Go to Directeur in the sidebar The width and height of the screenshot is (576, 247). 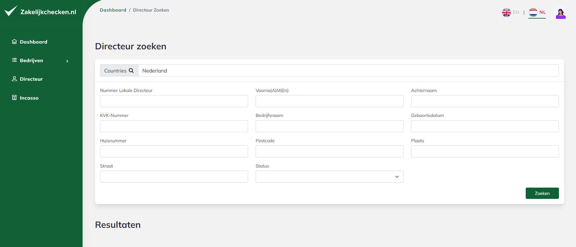pos(31,79)
